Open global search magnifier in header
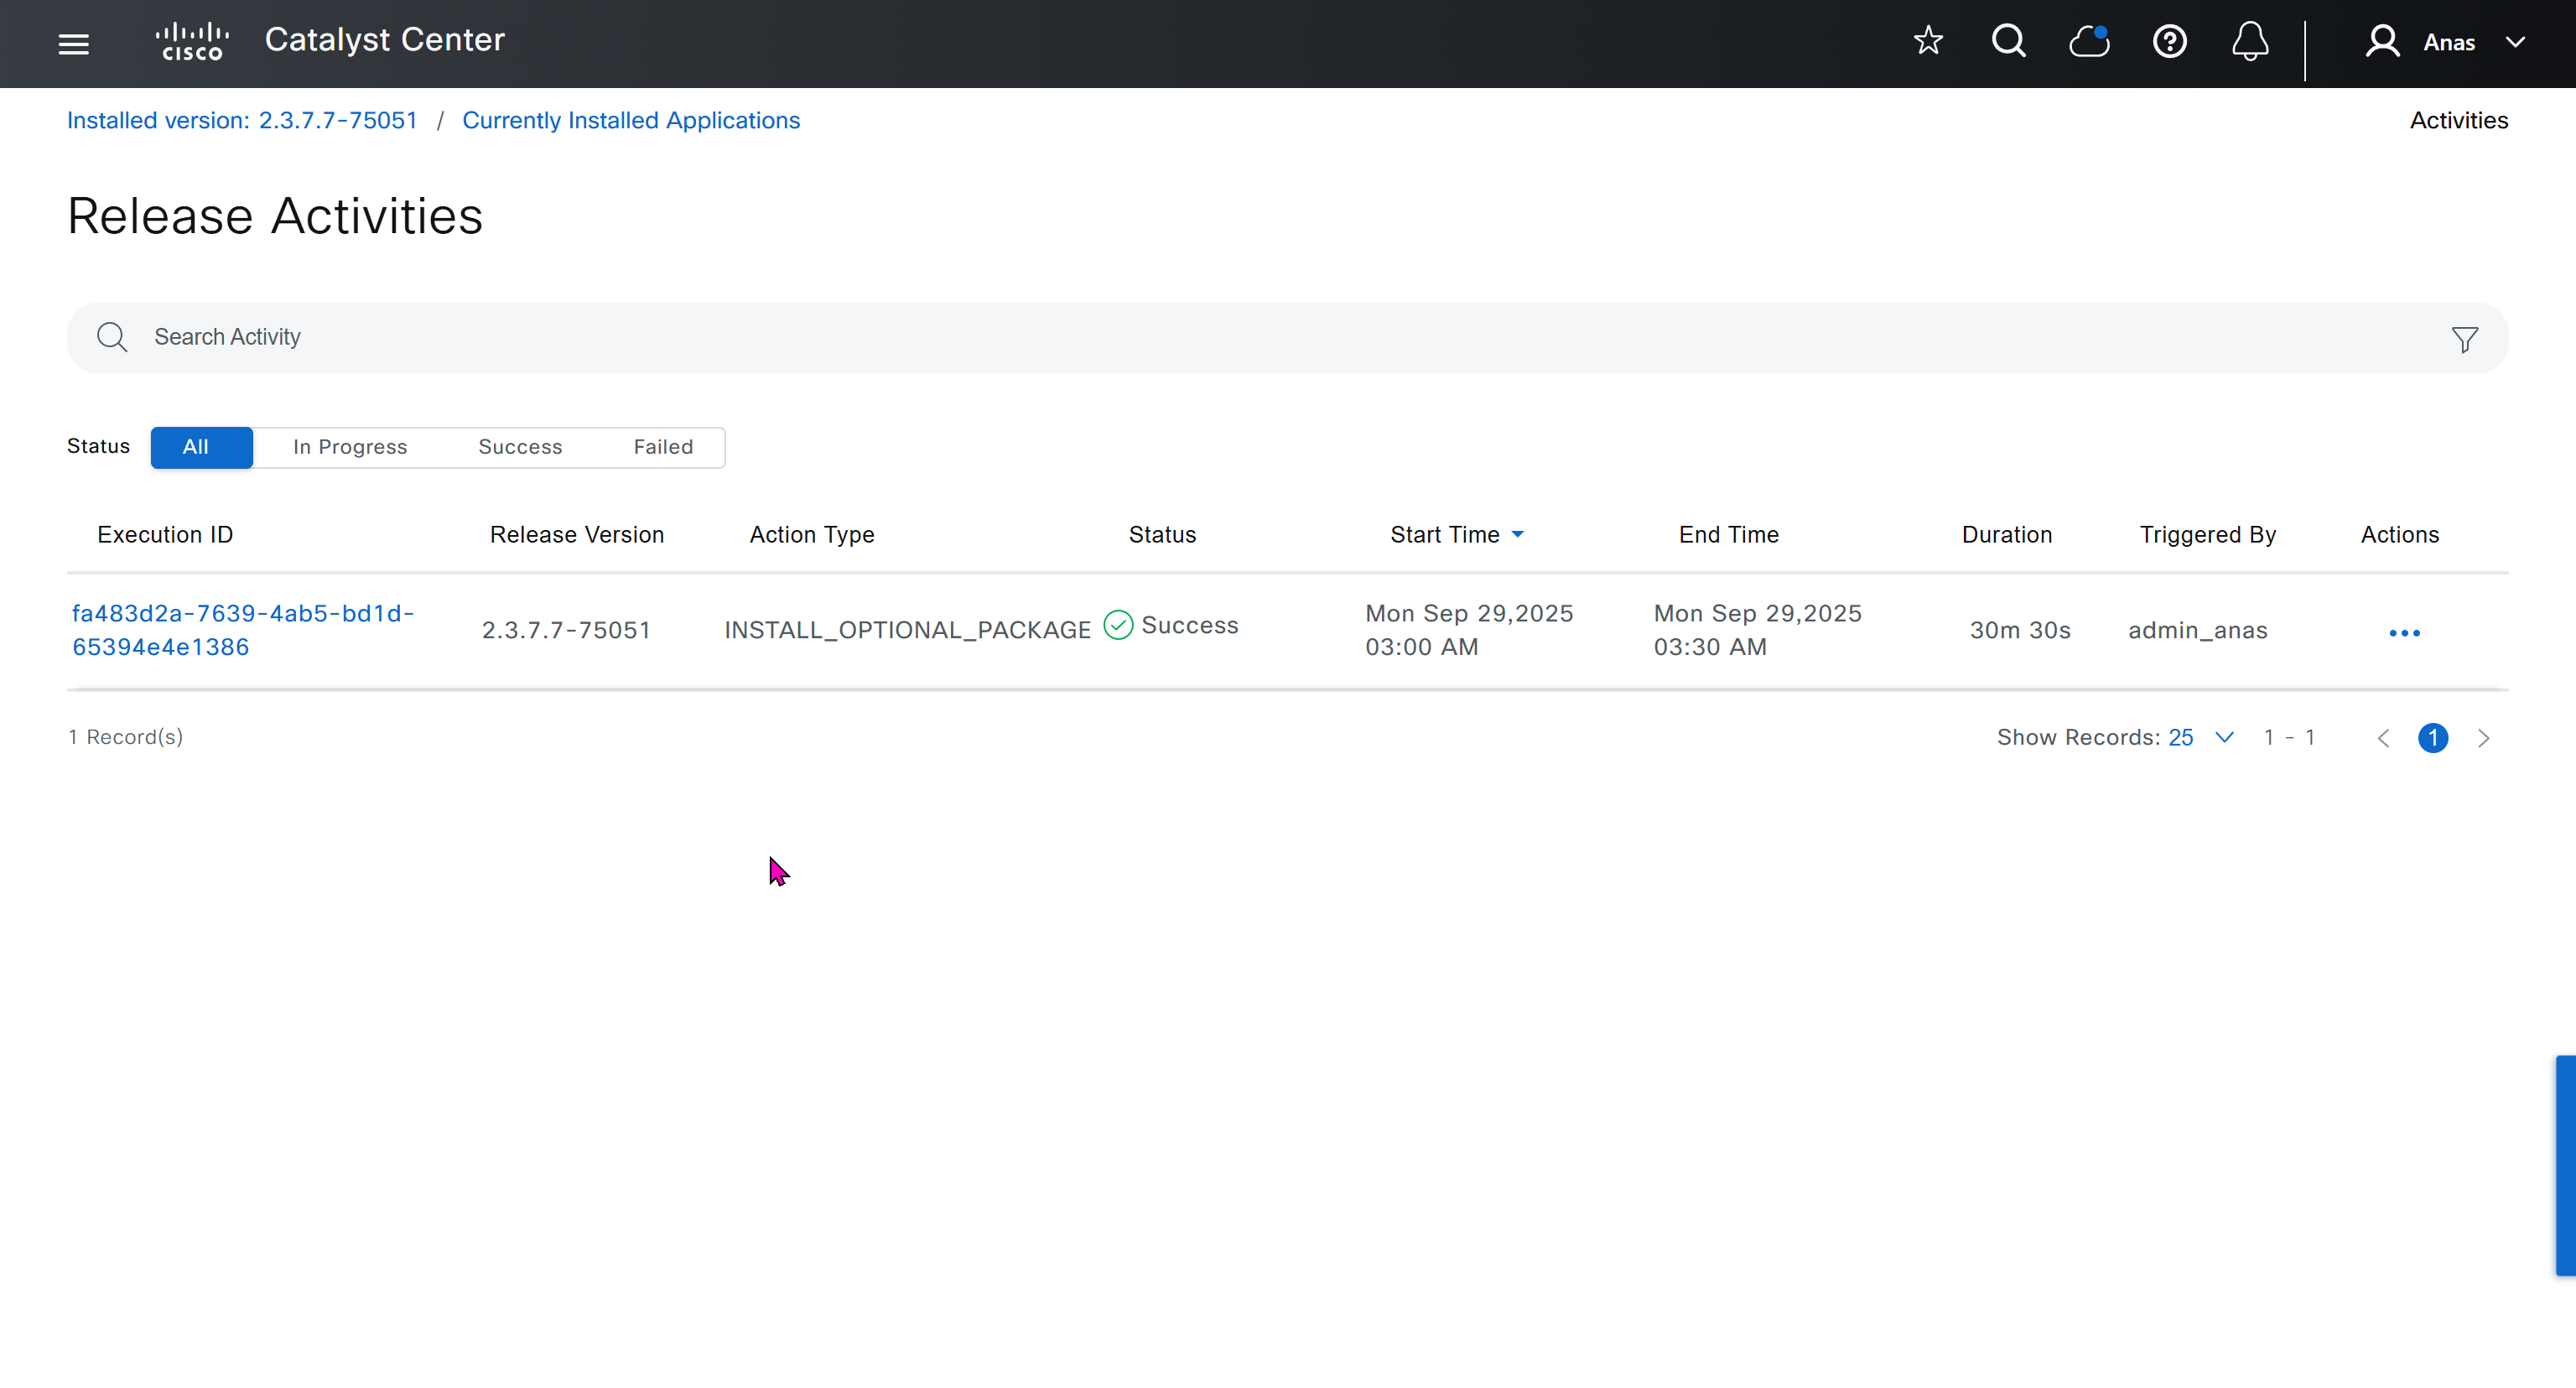This screenshot has width=2576, height=1388. pyautogui.click(x=2008, y=42)
